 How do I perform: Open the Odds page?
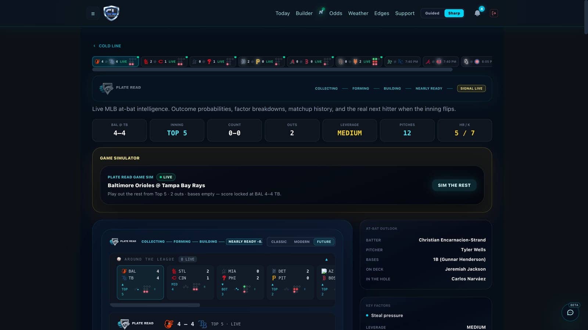pyautogui.click(x=336, y=13)
